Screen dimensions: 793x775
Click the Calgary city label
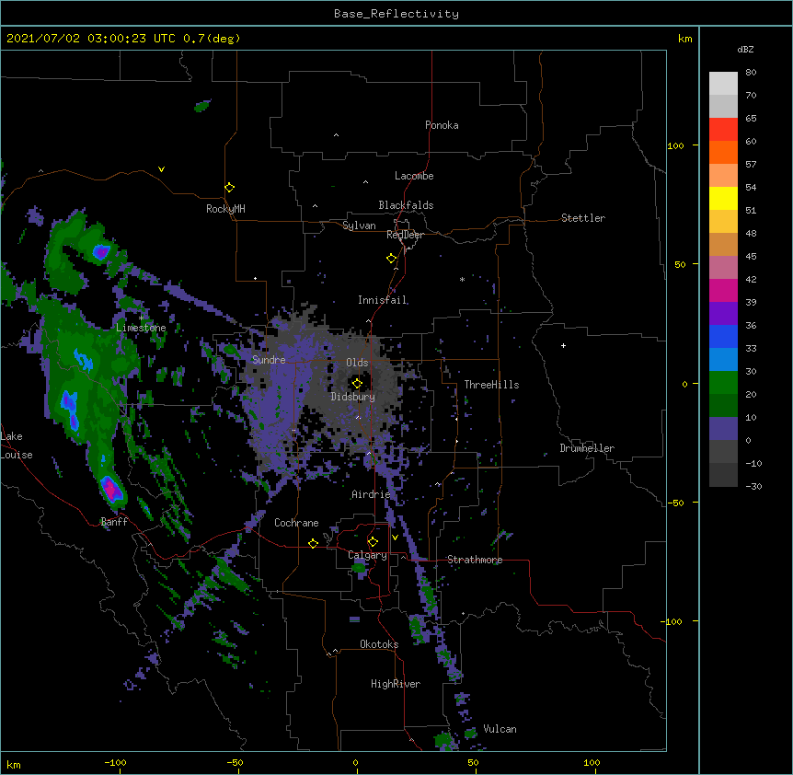coord(367,555)
